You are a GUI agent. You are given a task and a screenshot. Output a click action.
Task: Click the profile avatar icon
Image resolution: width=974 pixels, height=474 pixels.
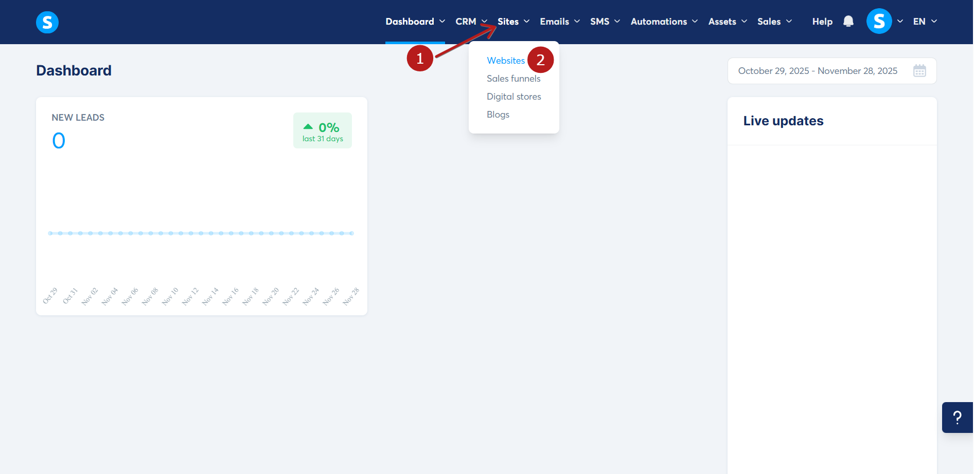[879, 21]
